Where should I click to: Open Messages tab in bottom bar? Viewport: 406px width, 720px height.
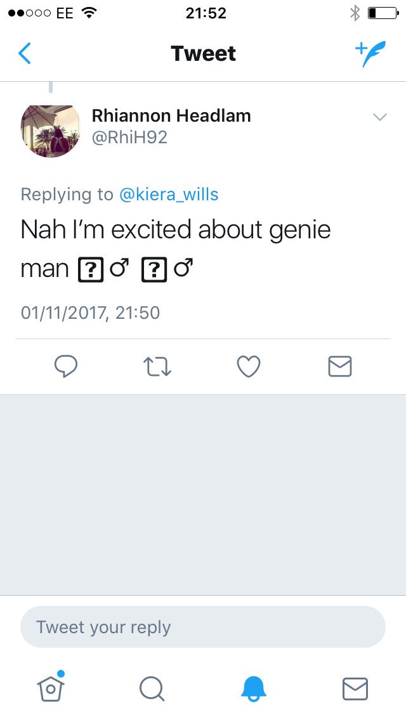point(355,689)
